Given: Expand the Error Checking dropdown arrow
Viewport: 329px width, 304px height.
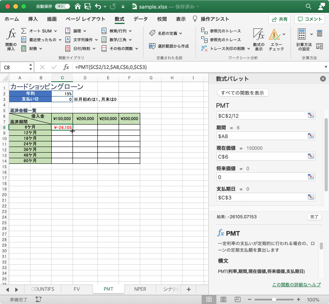Looking at the screenshot, I should tap(284, 34).
